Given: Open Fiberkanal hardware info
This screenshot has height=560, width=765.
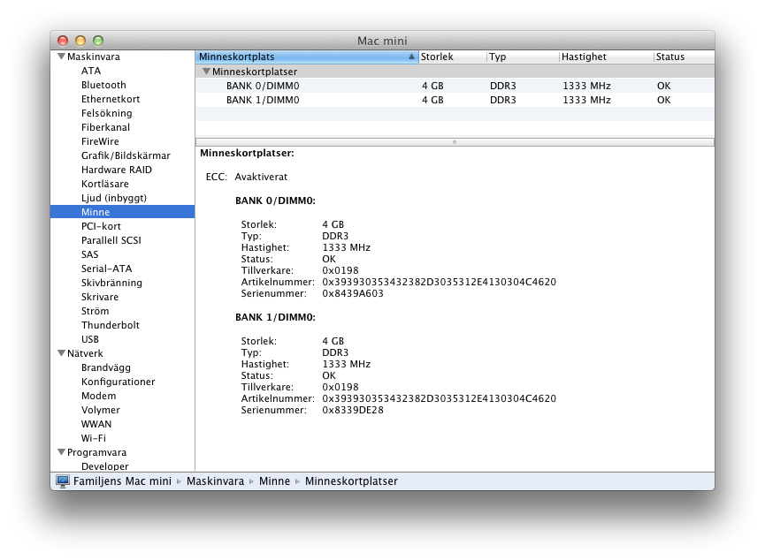Looking at the screenshot, I should pyautogui.click(x=105, y=127).
